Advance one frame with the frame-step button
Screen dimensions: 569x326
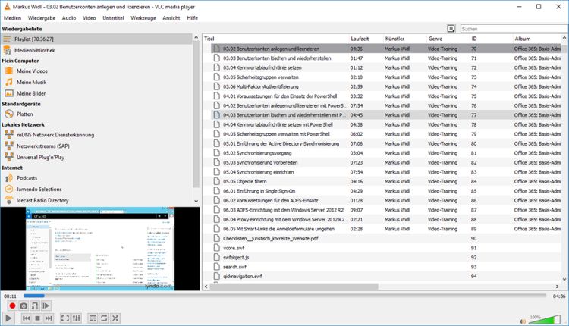click(x=46, y=306)
